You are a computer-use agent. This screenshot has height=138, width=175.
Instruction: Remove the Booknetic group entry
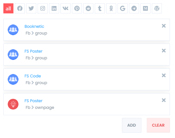click(x=164, y=26)
